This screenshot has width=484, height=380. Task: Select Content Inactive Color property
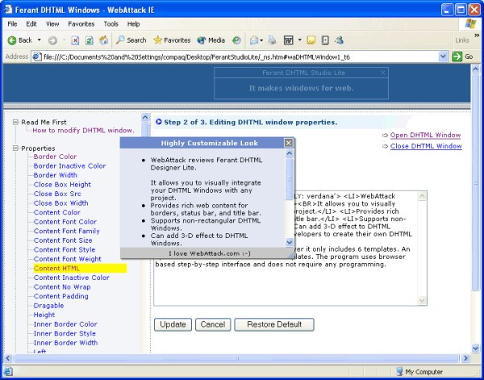(x=71, y=278)
